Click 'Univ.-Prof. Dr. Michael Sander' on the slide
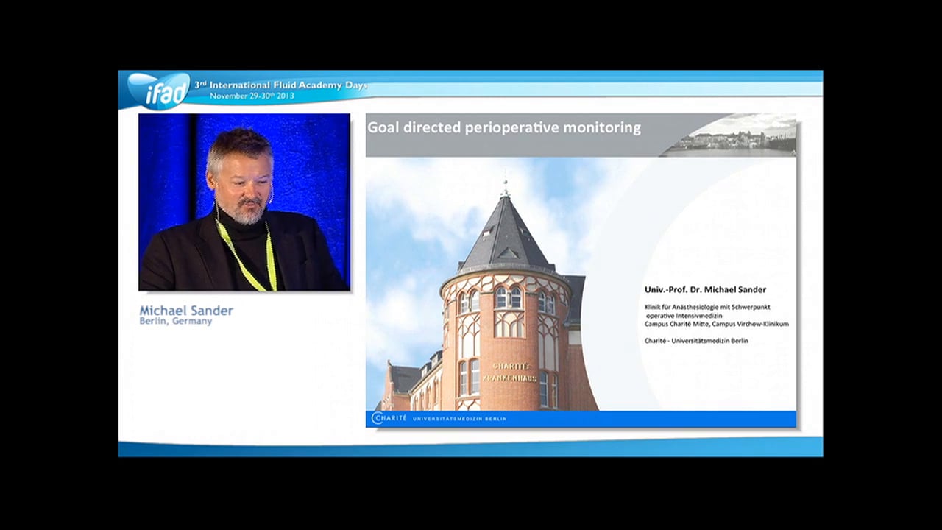Image resolution: width=942 pixels, height=530 pixels. coord(705,289)
